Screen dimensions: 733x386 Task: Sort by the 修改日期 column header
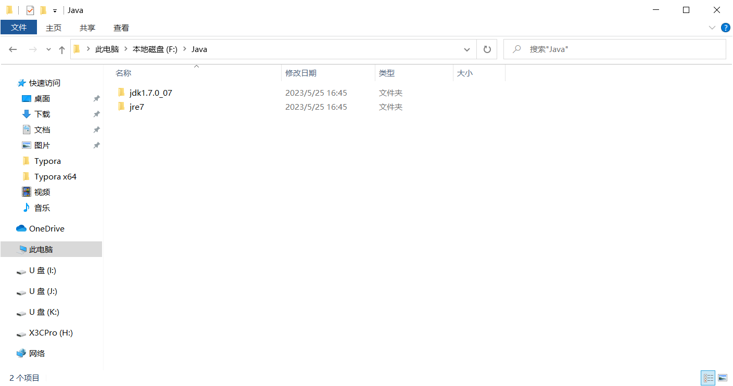tap(301, 73)
